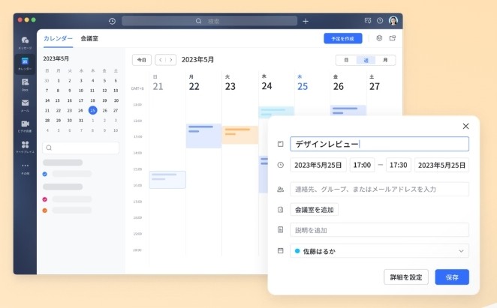497x308 pixels.
Task: Switch to the 会議室 tab
Action: 89,38
